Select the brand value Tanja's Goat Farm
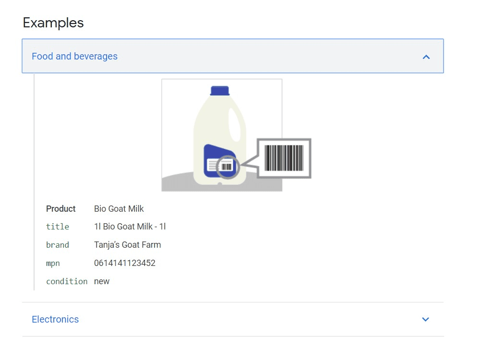The width and height of the screenshot is (481, 349). point(128,245)
